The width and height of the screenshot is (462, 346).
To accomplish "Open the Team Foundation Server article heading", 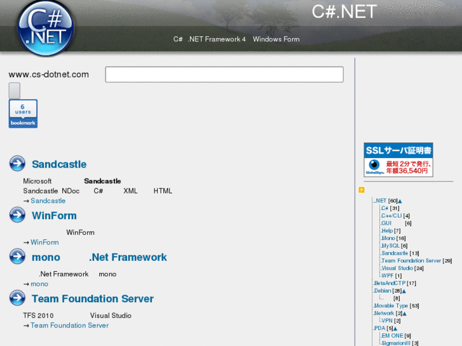I will coord(93,299).
